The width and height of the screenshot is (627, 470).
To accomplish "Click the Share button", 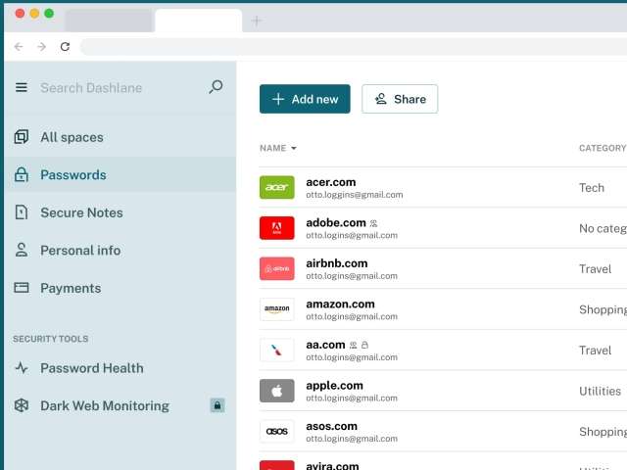I will (400, 99).
